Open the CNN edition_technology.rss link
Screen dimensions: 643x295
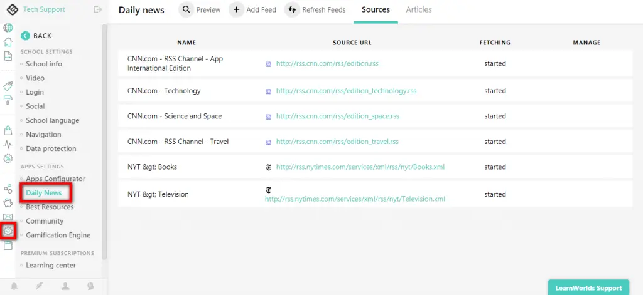click(x=346, y=91)
